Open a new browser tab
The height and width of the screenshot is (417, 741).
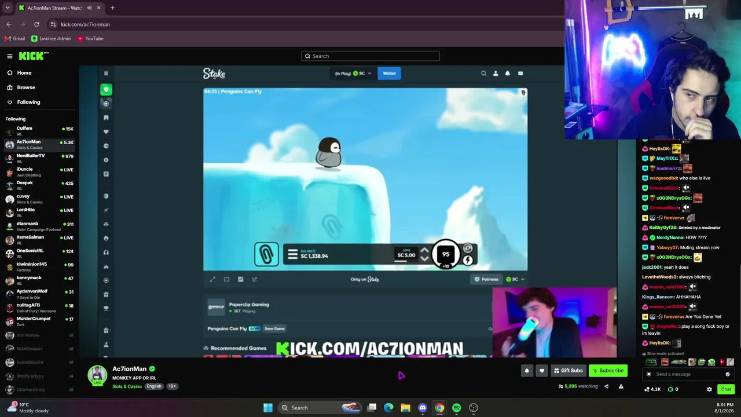tap(112, 8)
